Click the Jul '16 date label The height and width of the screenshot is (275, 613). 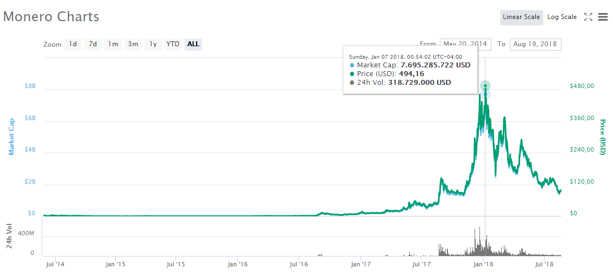point(299,265)
